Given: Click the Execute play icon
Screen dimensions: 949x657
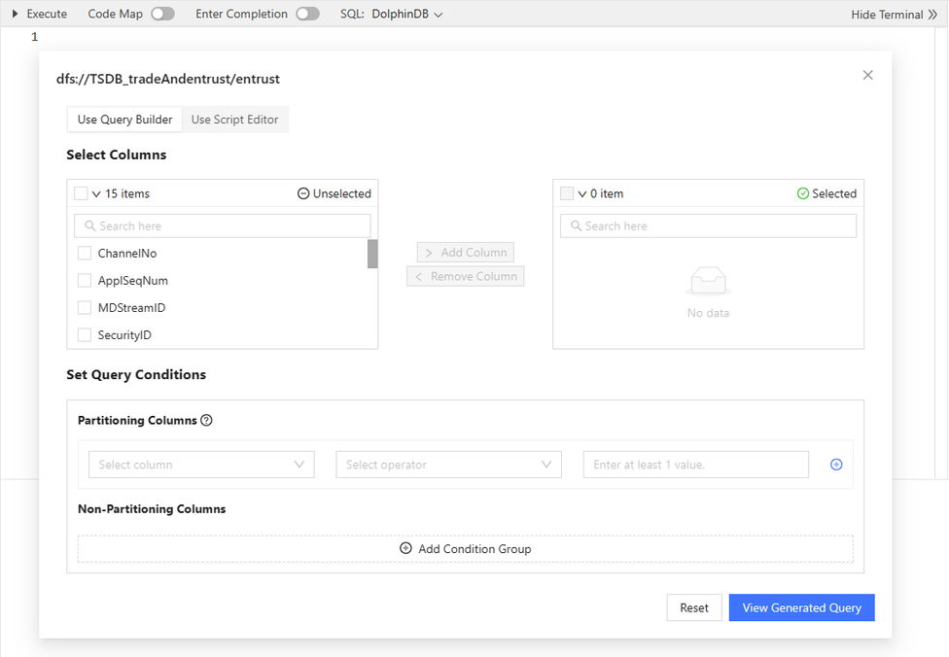Looking at the screenshot, I should click(15, 14).
